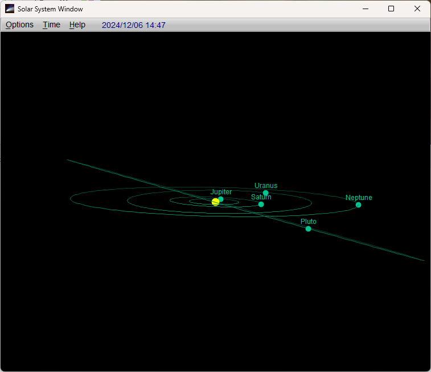Click the Pluto text label
431x372 pixels.
tap(308, 222)
